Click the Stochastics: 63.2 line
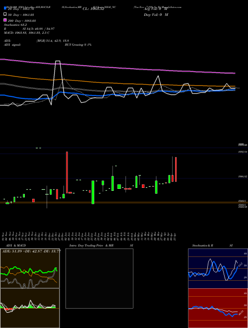This screenshot has height=328, width=248. 15,25
